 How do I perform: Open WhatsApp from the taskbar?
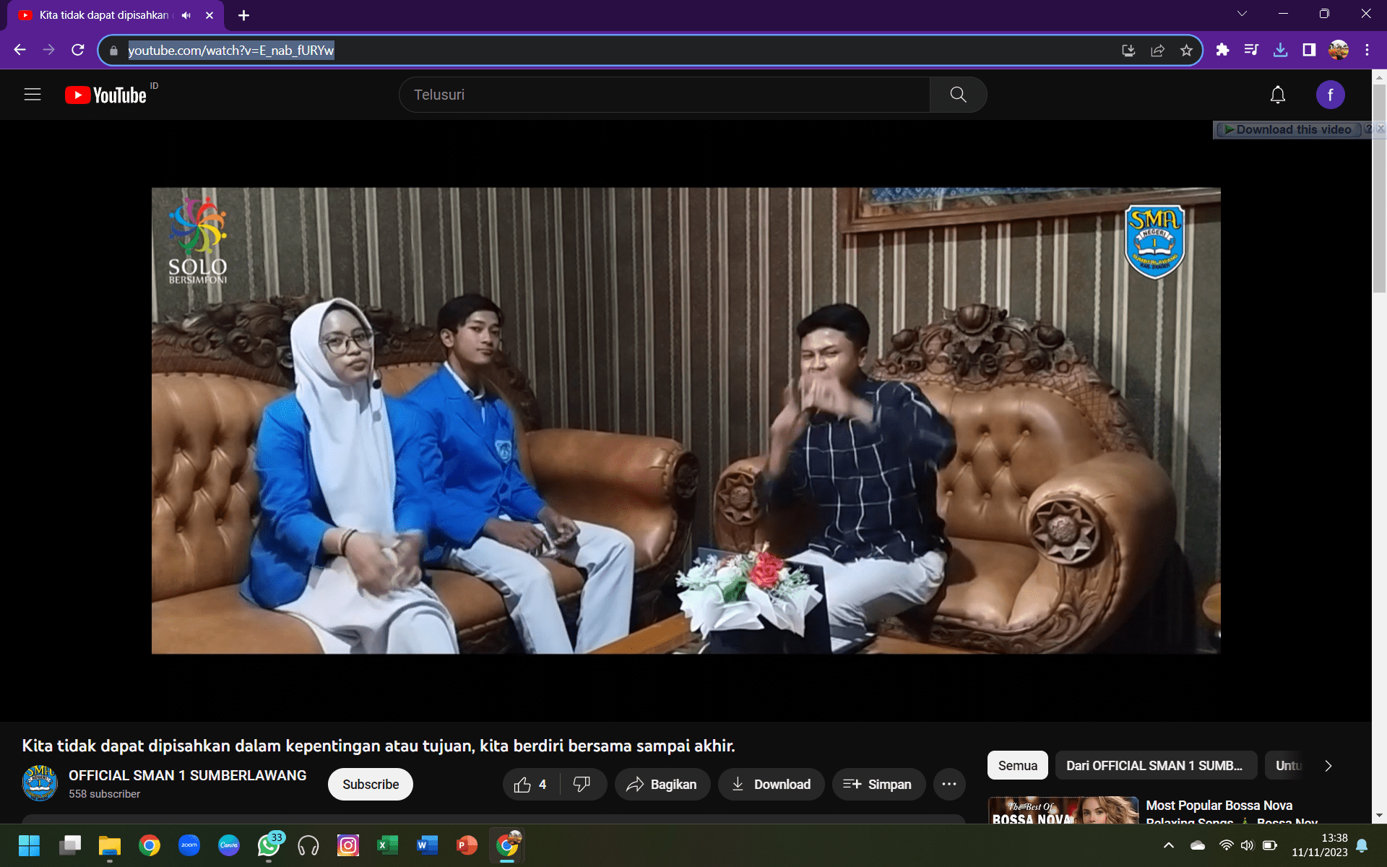[269, 845]
